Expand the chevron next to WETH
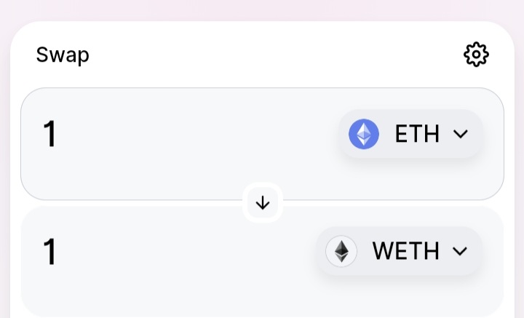The height and width of the screenshot is (318, 524). (x=460, y=252)
